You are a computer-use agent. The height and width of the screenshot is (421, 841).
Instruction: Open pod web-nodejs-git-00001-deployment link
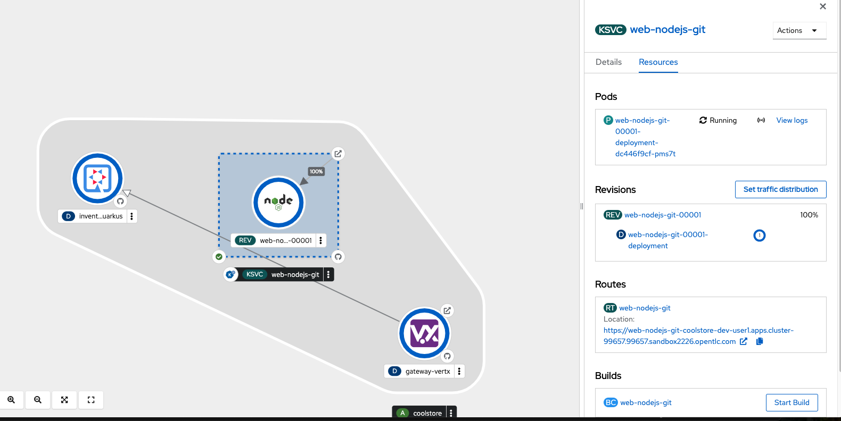click(x=645, y=137)
